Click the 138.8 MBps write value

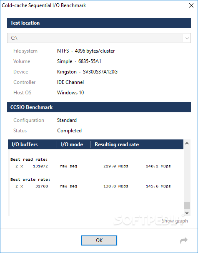coord(116,186)
